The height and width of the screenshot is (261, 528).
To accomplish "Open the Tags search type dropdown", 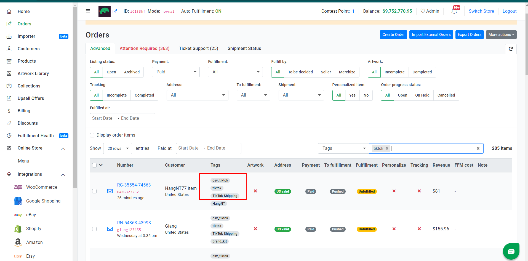I will pos(343,148).
